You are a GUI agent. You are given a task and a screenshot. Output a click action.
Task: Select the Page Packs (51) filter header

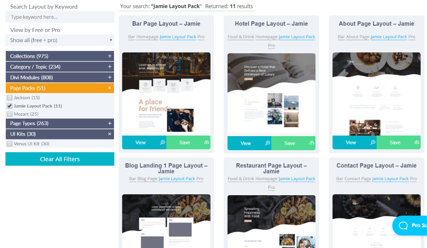[60, 88]
